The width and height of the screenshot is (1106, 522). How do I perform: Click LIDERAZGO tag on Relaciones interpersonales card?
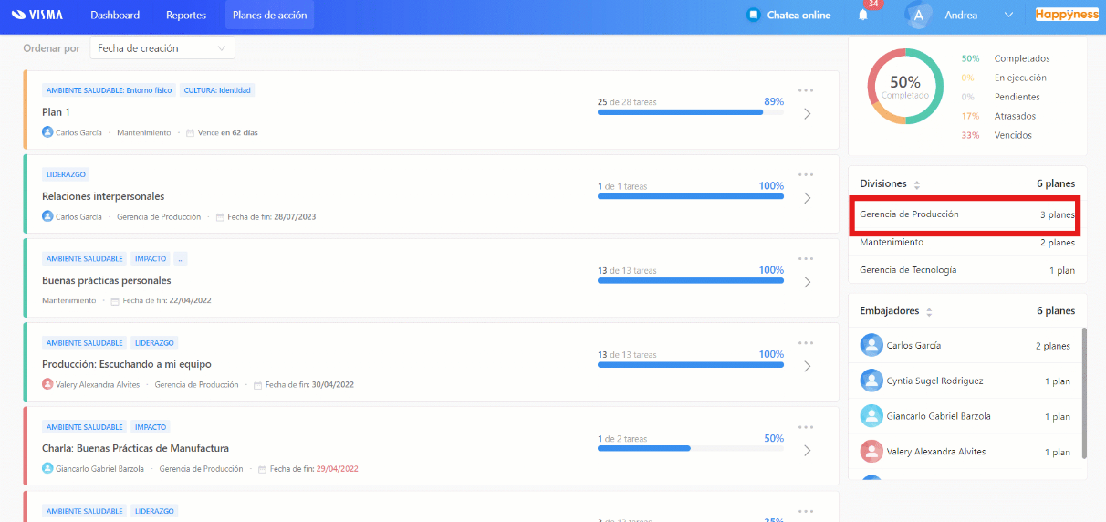[66, 174]
